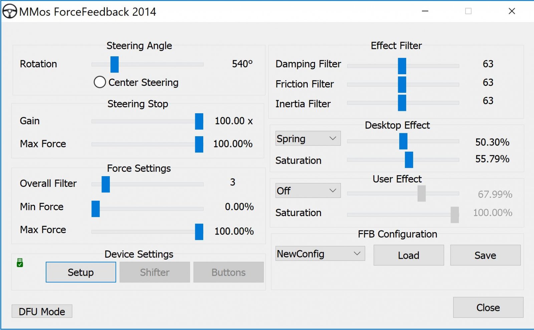Screen dimensions: 534x330
Task: Click the 50.30% desktop effect value
Action: coord(492,142)
